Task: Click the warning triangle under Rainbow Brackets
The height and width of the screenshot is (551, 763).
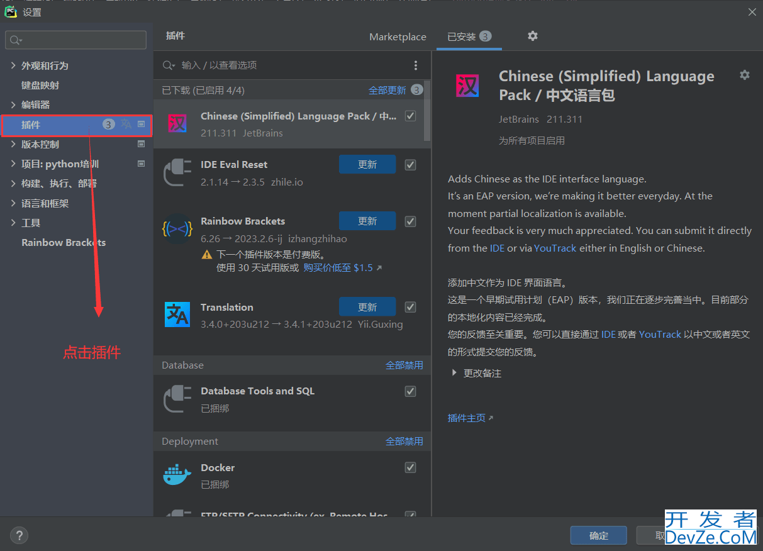Action: point(207,255)
